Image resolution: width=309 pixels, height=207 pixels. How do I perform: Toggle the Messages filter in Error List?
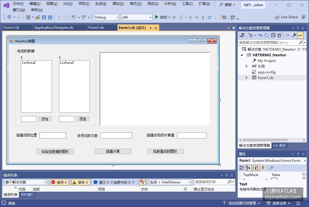[x=114, y=182]
